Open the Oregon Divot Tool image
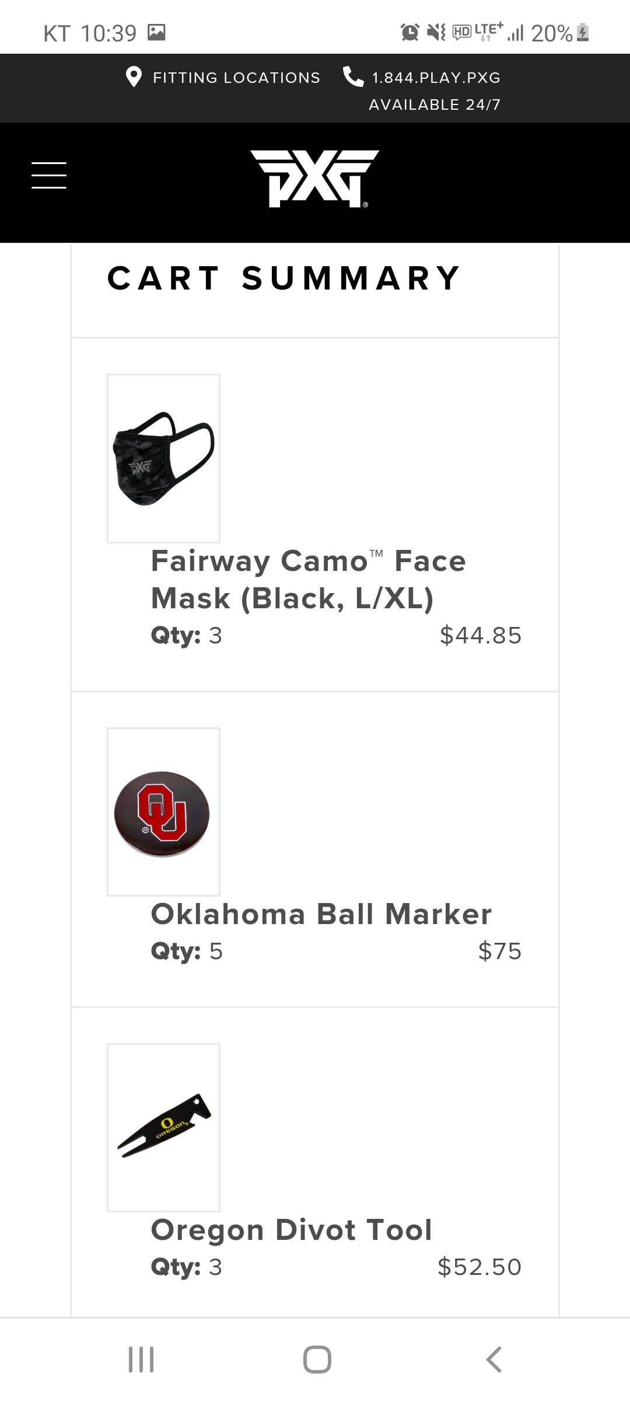This screenshot has width=630, height=1401. pyautogui.click(x=163, y=1127)
